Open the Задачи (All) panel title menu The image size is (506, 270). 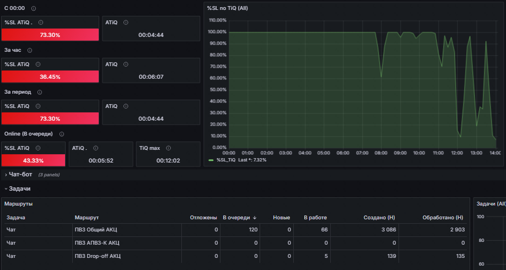click(x=491, y=204)
